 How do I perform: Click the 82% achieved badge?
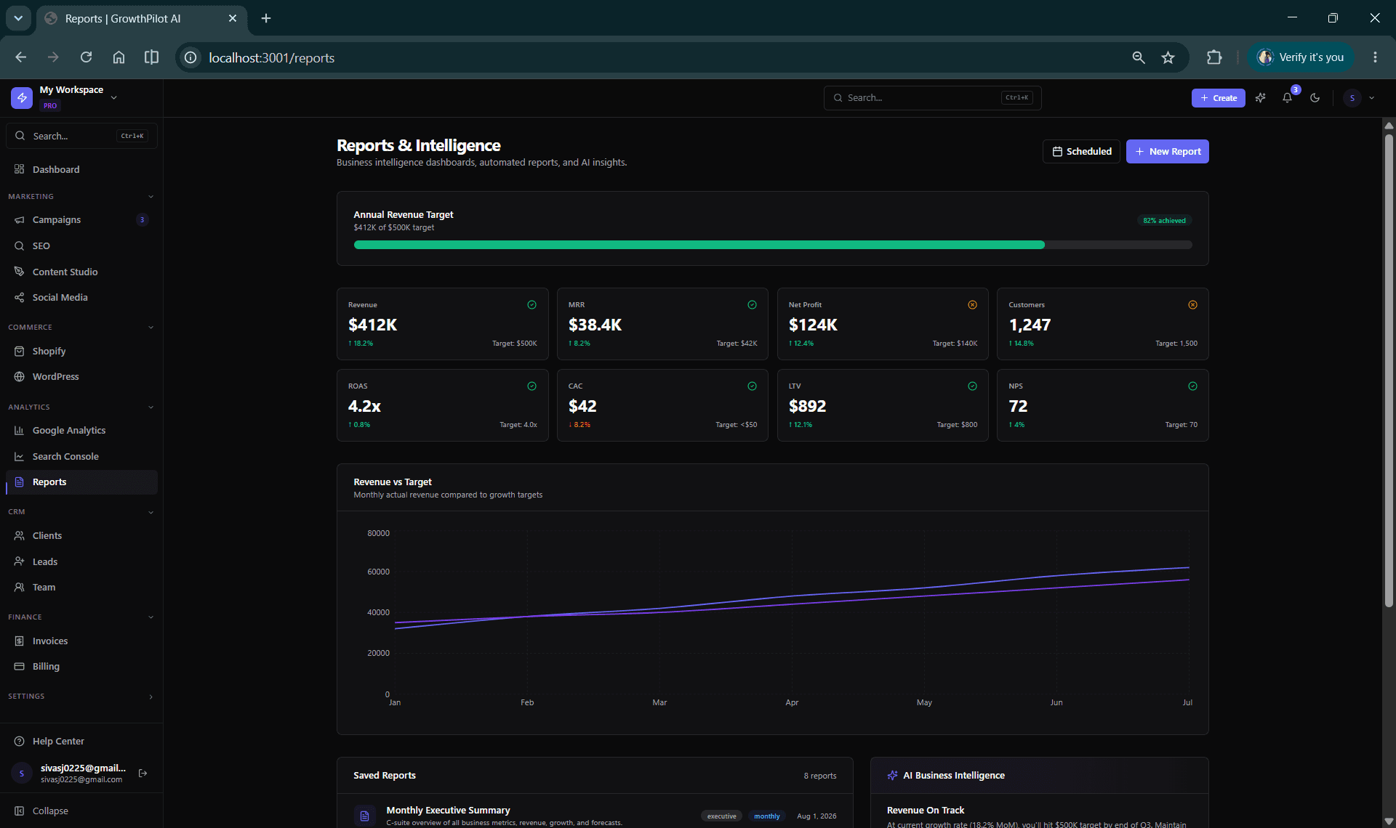tap(1164, 220)
